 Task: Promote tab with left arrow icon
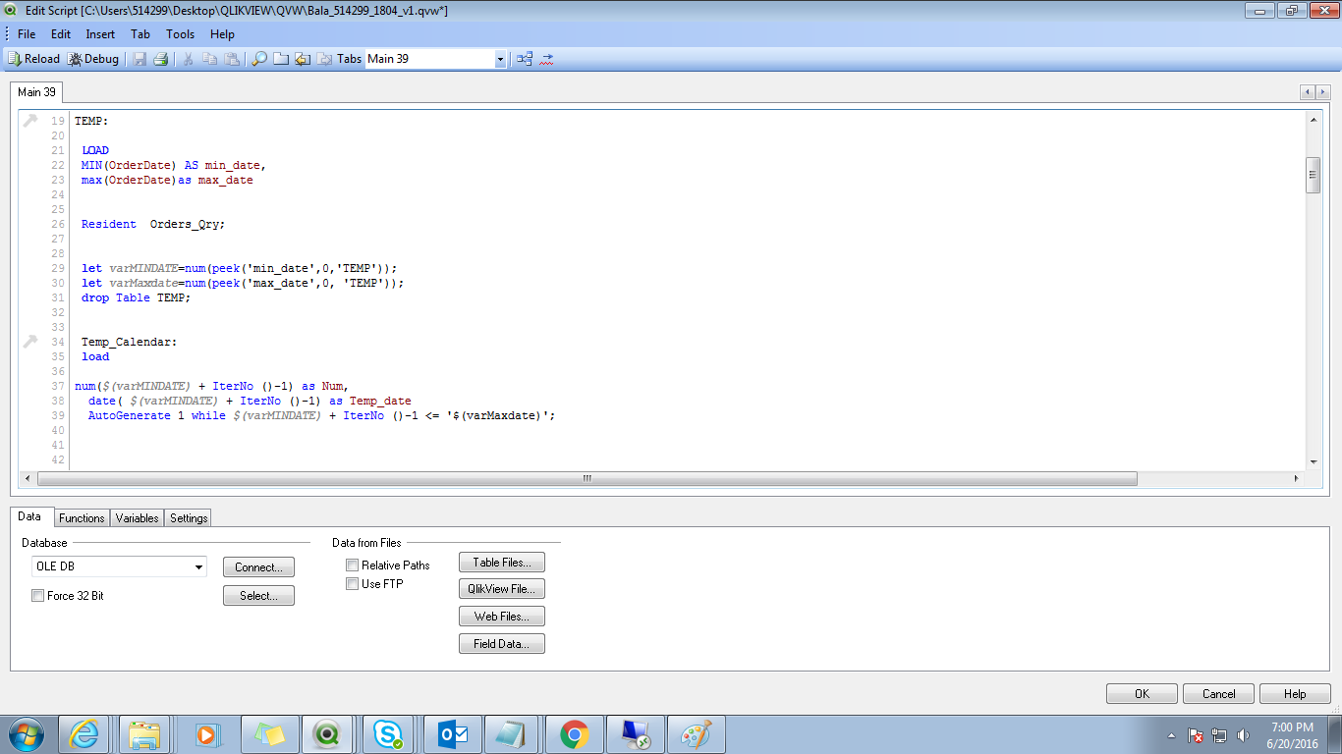(x=303, y=59)
